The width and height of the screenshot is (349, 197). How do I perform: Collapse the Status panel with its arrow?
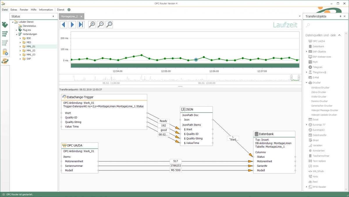[x=53, y=17]
